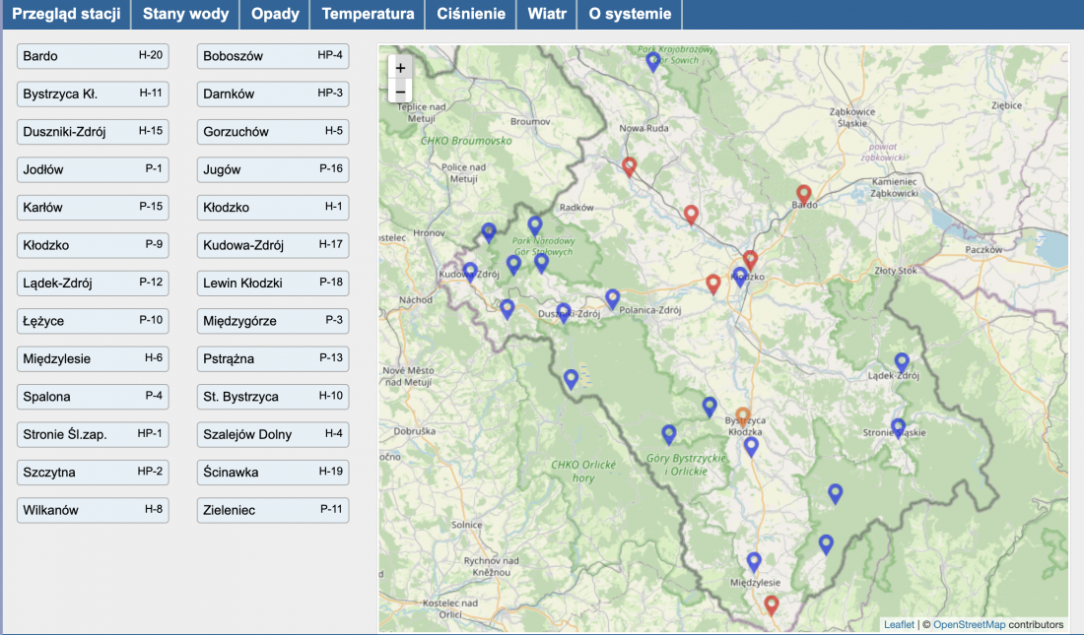Select the orange marker at Bystrzyca Kłodzka

pyautogui.click(x=742, y=417)
